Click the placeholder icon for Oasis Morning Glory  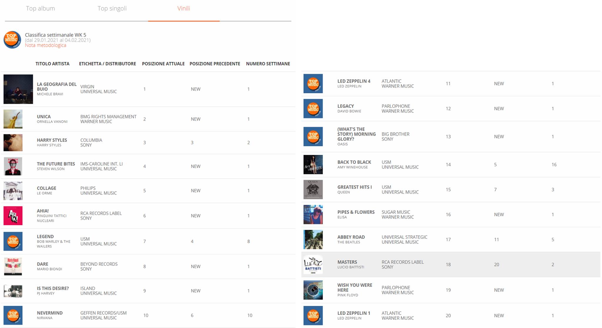(x=313, y=137)
